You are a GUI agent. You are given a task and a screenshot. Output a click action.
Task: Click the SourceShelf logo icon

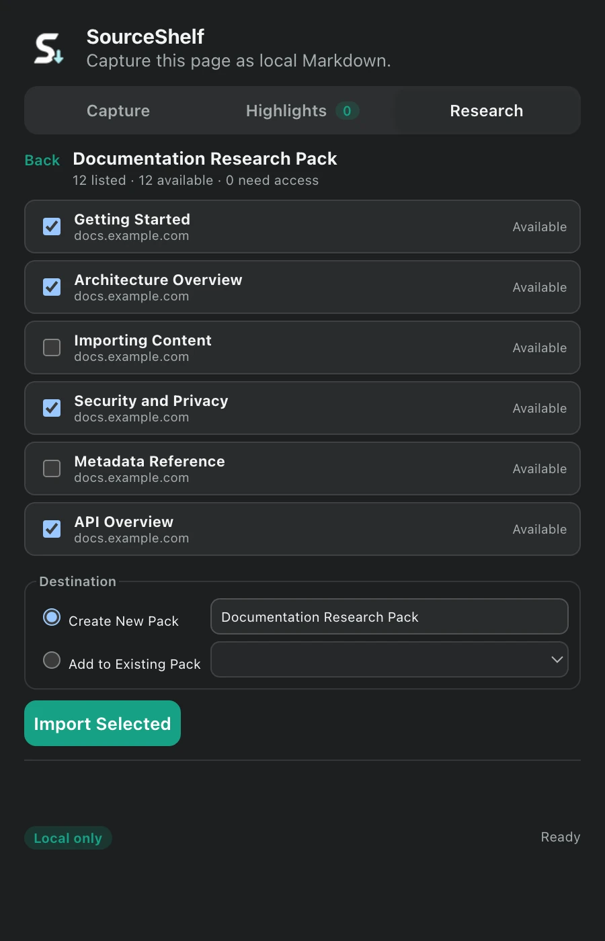click(x=49, y=48)
